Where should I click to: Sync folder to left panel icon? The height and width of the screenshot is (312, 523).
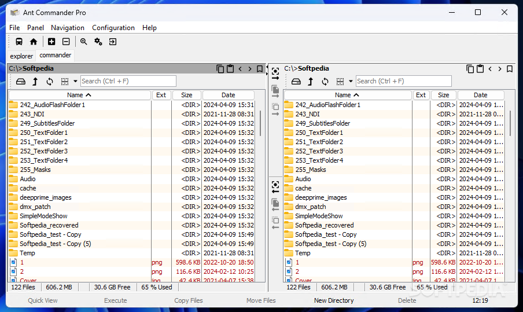[275, 187]
